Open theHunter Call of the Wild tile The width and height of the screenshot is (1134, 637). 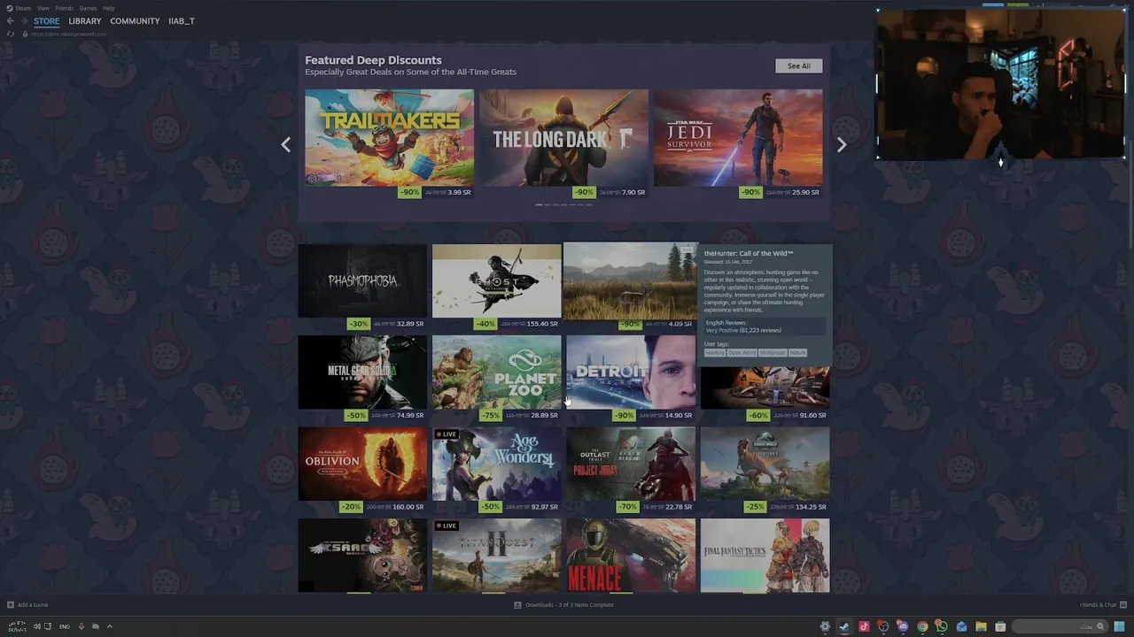pyautogui.click(x=630, y=280)
